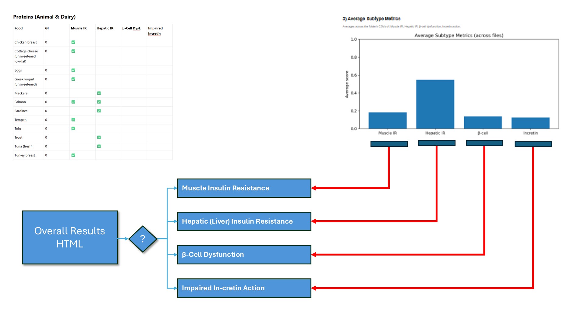Image resolution: width=585 pixels, height=329 pixels.
Task: Toggle Salmon Hepatic IR checkbox
Action: [x=99, y=102]
